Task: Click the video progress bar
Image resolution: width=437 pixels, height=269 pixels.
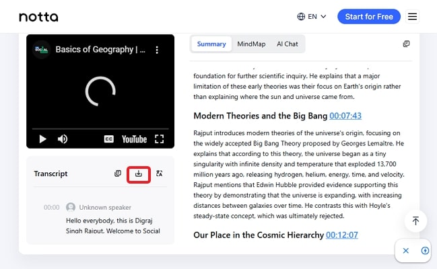Action: coord(100,128)
